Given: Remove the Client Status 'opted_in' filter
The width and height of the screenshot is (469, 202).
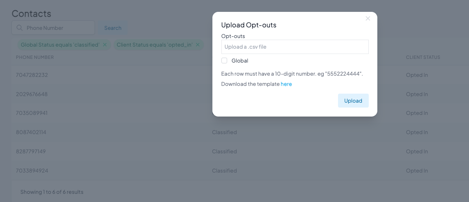Looking at the screenshot, I should coord(198,45).
